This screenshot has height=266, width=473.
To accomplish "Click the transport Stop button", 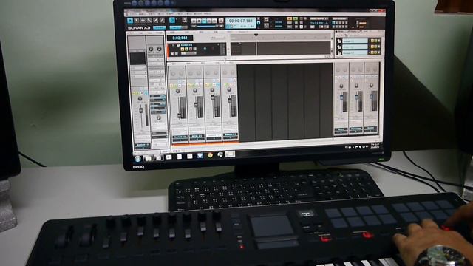I will tap(199, 21).
